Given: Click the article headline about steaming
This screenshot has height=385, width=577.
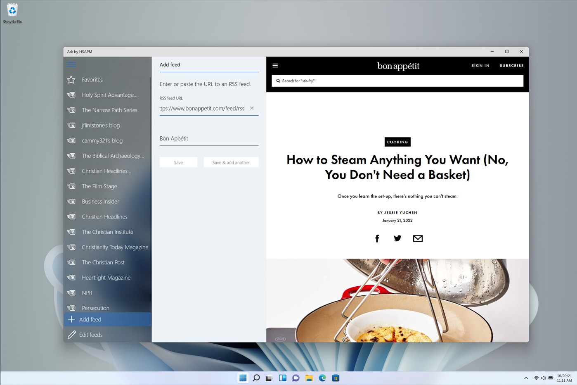Looking at the screenshot, I should click(397, 167).
